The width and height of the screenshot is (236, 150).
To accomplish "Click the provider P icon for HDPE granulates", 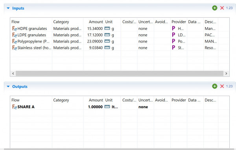I will (173, 28).
